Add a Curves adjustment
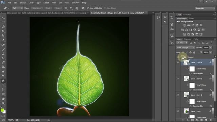The height and width of the screenshot is (122, 217). [x=193, y=25]
